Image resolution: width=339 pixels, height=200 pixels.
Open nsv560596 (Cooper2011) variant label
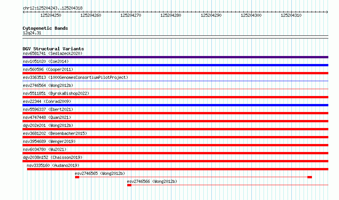click(x=48, y=69)
